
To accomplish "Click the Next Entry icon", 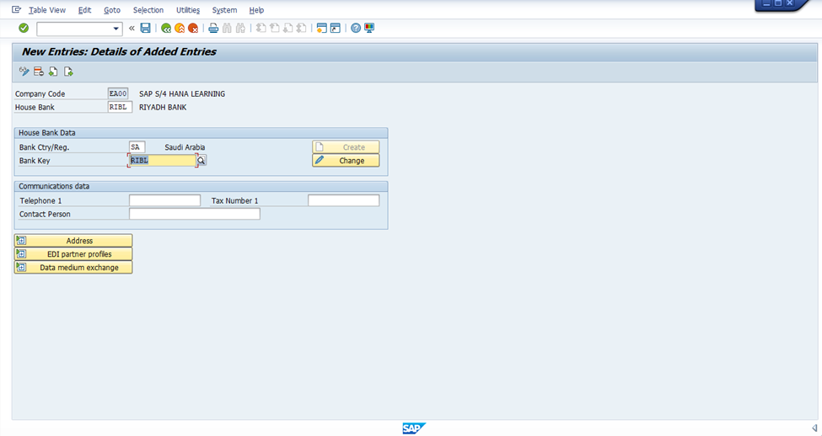I will (x=68, y=72).
